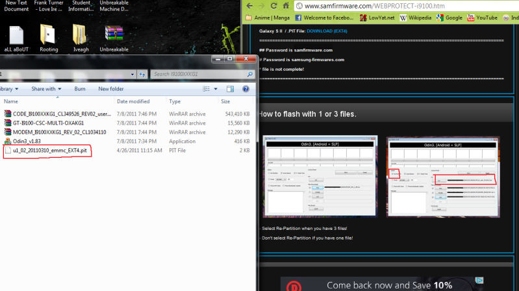Sort files by Date modified column
Viewport: 519px width, 291px height.
point(134,101)
